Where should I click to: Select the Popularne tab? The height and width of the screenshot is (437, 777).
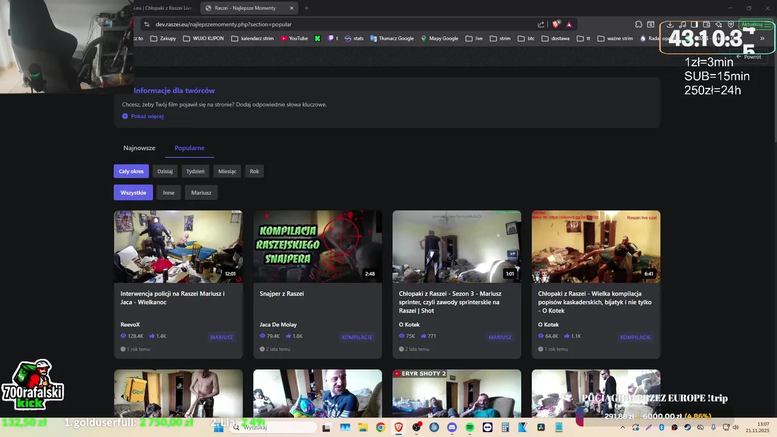[189, 148]
